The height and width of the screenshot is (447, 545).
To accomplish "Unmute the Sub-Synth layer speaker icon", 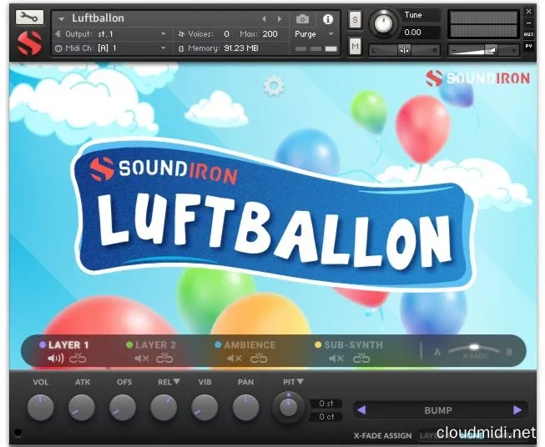I will (336, 359).
